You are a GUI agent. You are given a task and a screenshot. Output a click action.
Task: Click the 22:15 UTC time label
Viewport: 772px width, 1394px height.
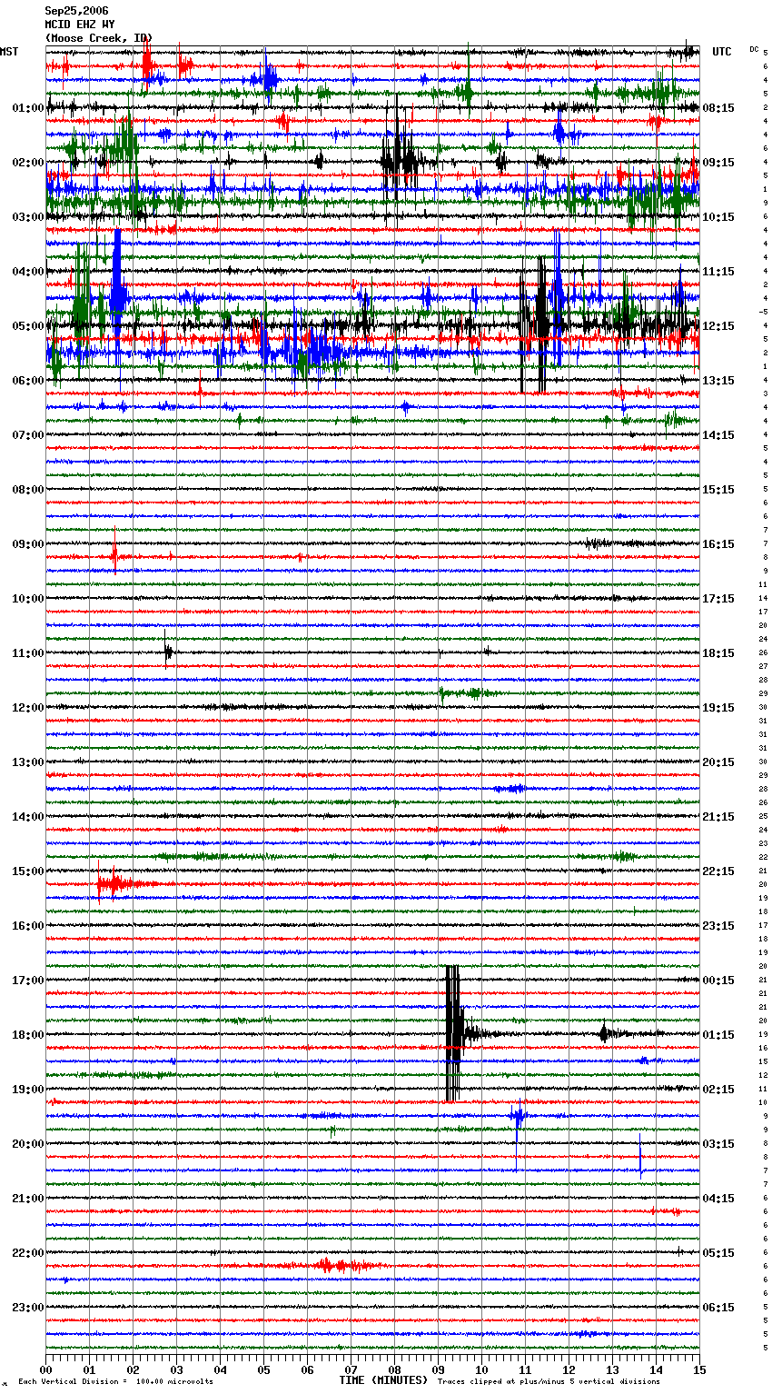point(718,871)
